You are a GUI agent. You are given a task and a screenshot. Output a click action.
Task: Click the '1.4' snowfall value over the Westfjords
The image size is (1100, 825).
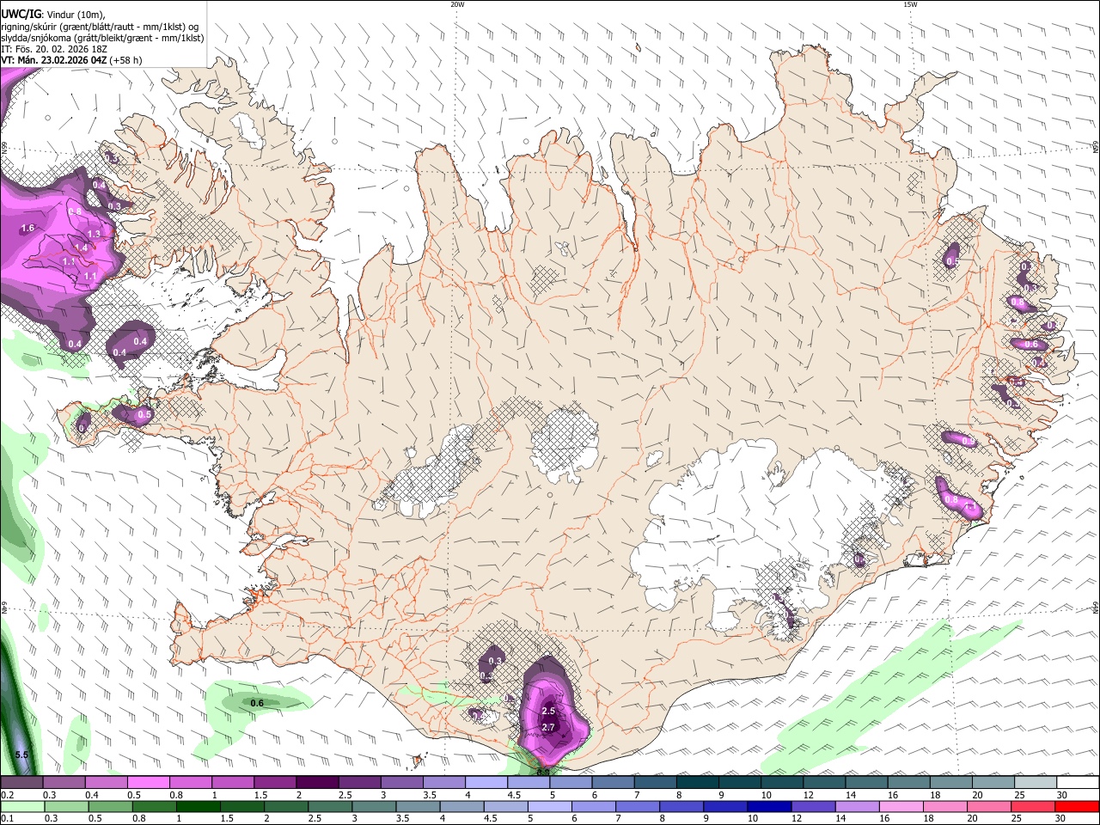point(81,247)
